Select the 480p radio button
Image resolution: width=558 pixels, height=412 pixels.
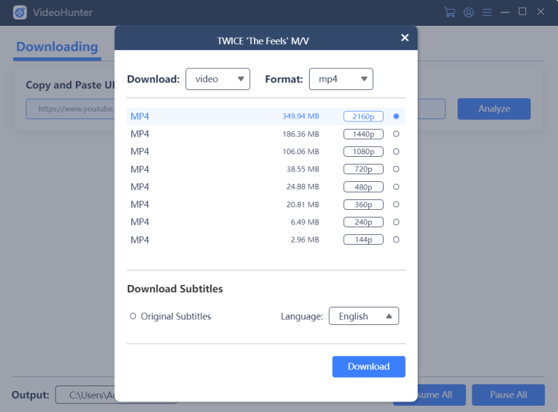tap(396, 187)
